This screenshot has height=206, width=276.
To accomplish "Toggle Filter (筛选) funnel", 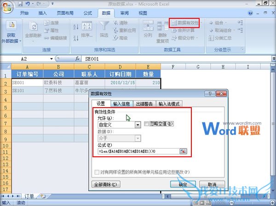I will [104, 29].
